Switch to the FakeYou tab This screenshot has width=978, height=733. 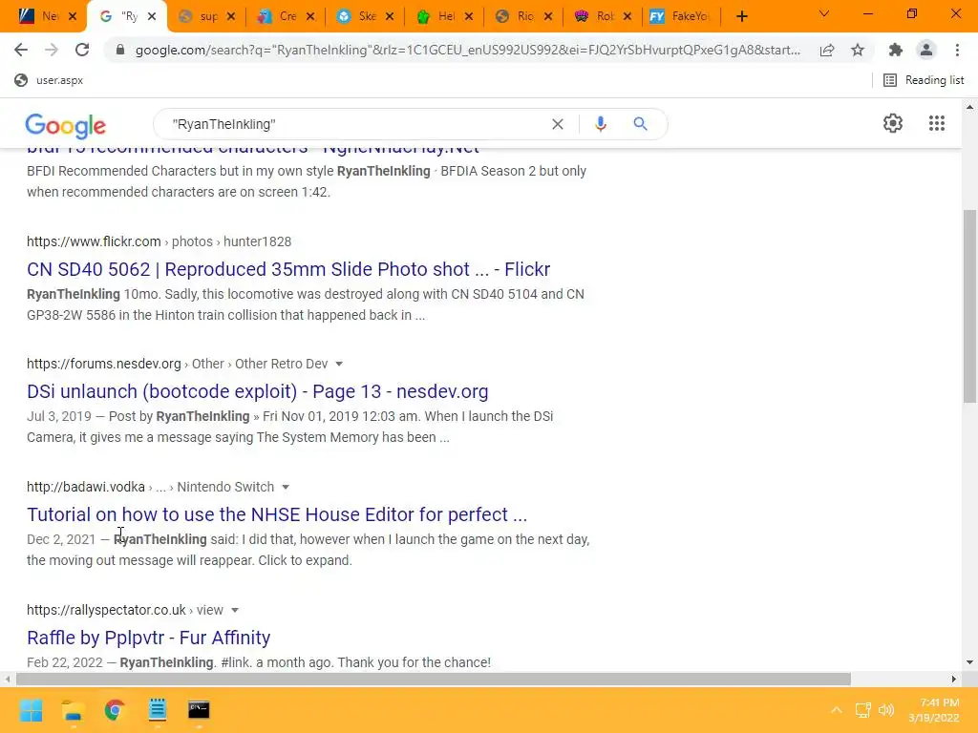681,16
